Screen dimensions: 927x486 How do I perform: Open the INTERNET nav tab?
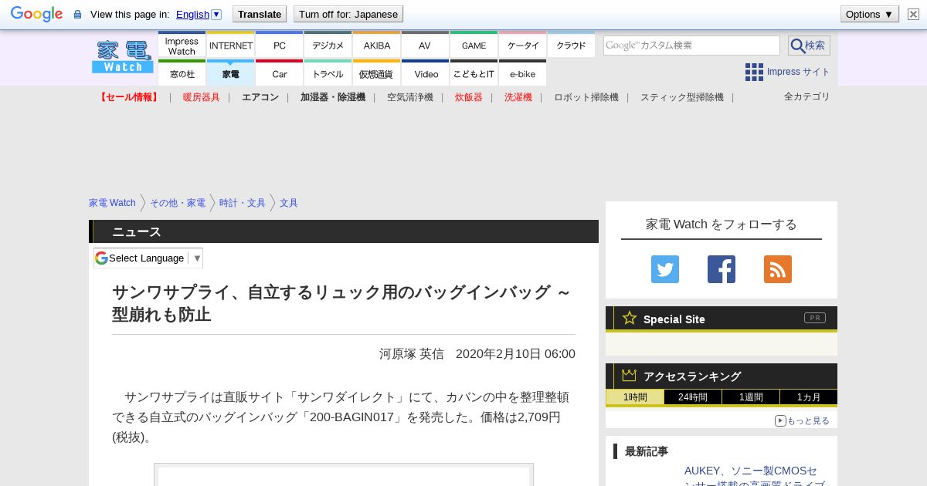point(231,45)
